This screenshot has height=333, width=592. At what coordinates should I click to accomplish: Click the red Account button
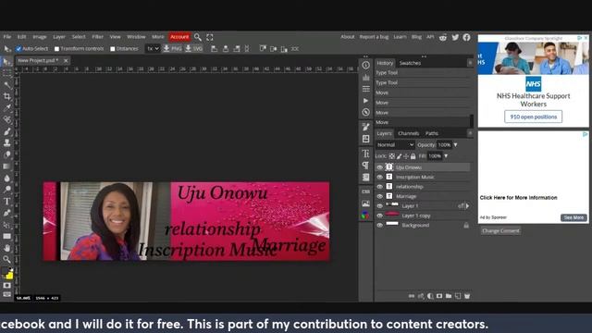click(x=179, y=37)
